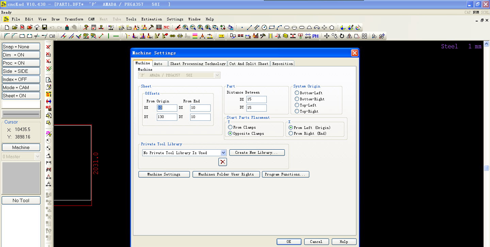Toggle the Mode = CAM button

[21, 87]
